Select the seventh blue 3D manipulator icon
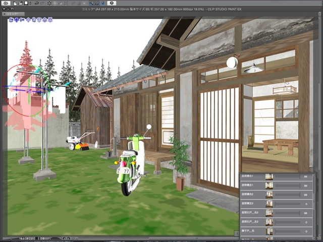This screenshot has height=242, width=323. [x=44, y=20]
